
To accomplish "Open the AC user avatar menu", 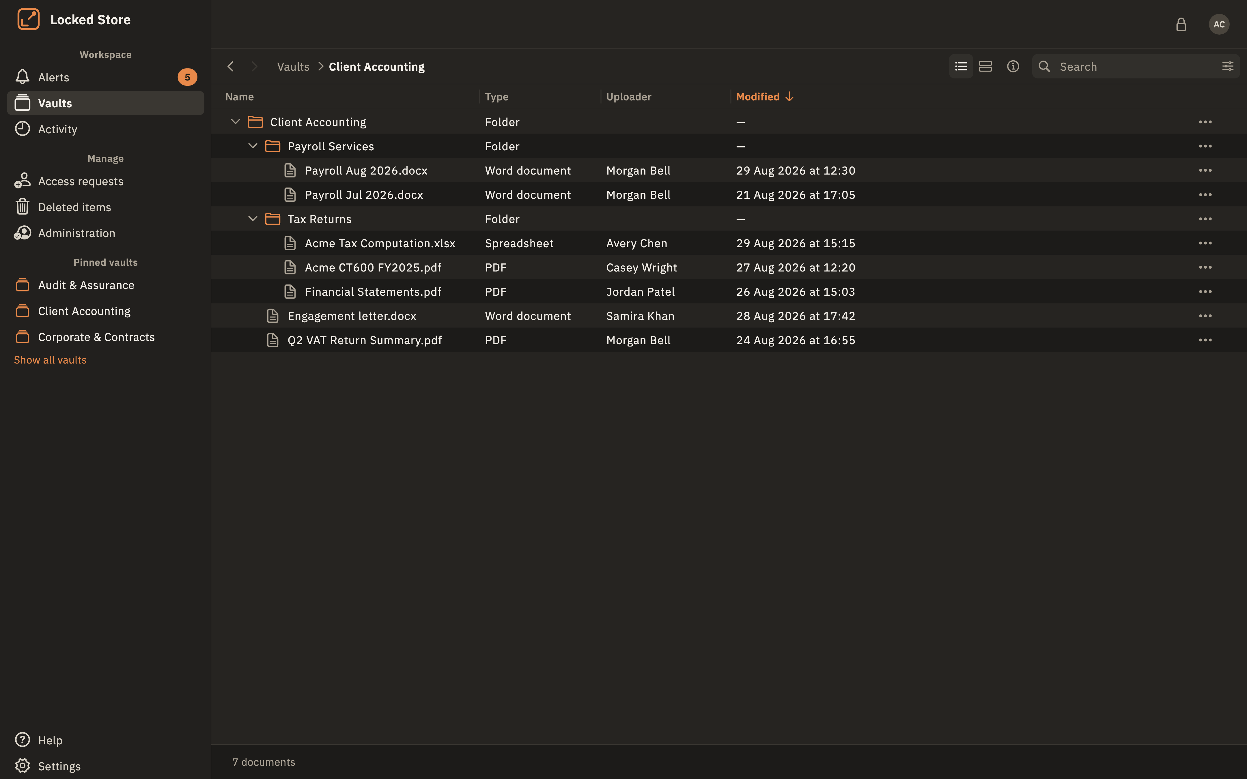I will point(1219,24).
